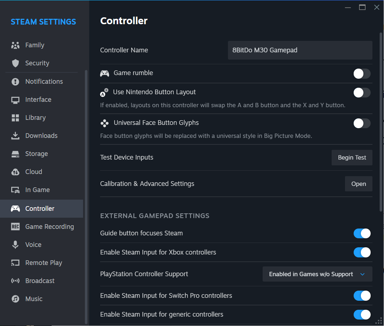Open the PlayStation Controller Support dropdown

point(318,274)
